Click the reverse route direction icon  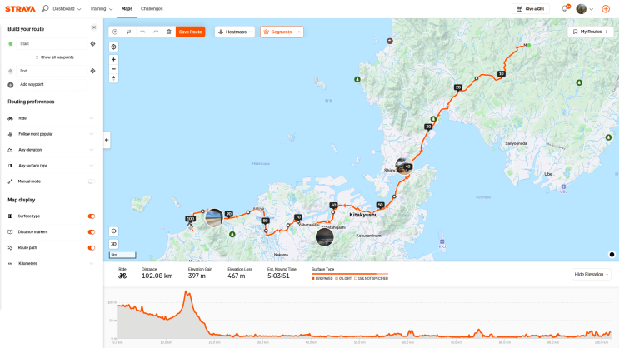click(128, 32)
